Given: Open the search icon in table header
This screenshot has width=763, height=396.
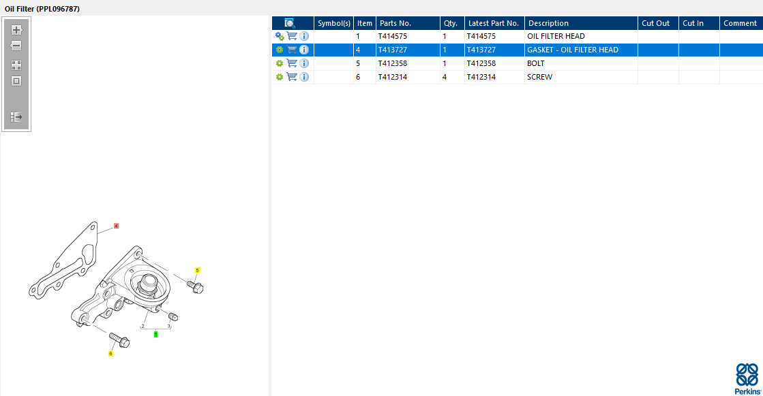Looking at the screenshot, I should coord(290,23).
